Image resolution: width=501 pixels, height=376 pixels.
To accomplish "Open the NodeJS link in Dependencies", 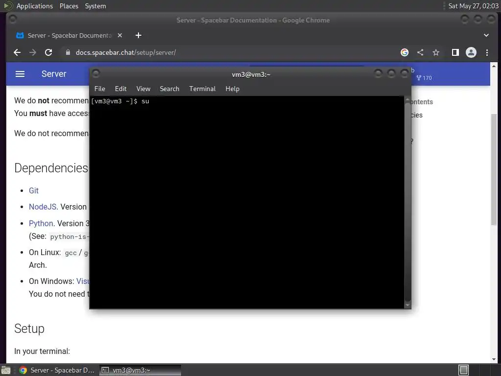I will coord(43,207).
